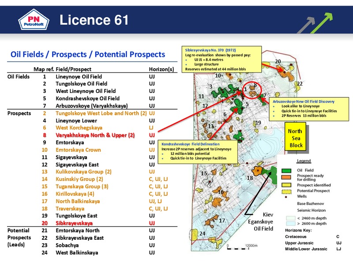
Task: Click the 'Lineynoye Lower' entry
Action: pos(76,121)
